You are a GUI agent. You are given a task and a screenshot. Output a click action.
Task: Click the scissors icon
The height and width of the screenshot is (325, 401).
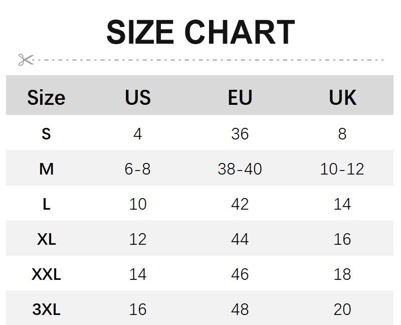[x=26, y=60]
